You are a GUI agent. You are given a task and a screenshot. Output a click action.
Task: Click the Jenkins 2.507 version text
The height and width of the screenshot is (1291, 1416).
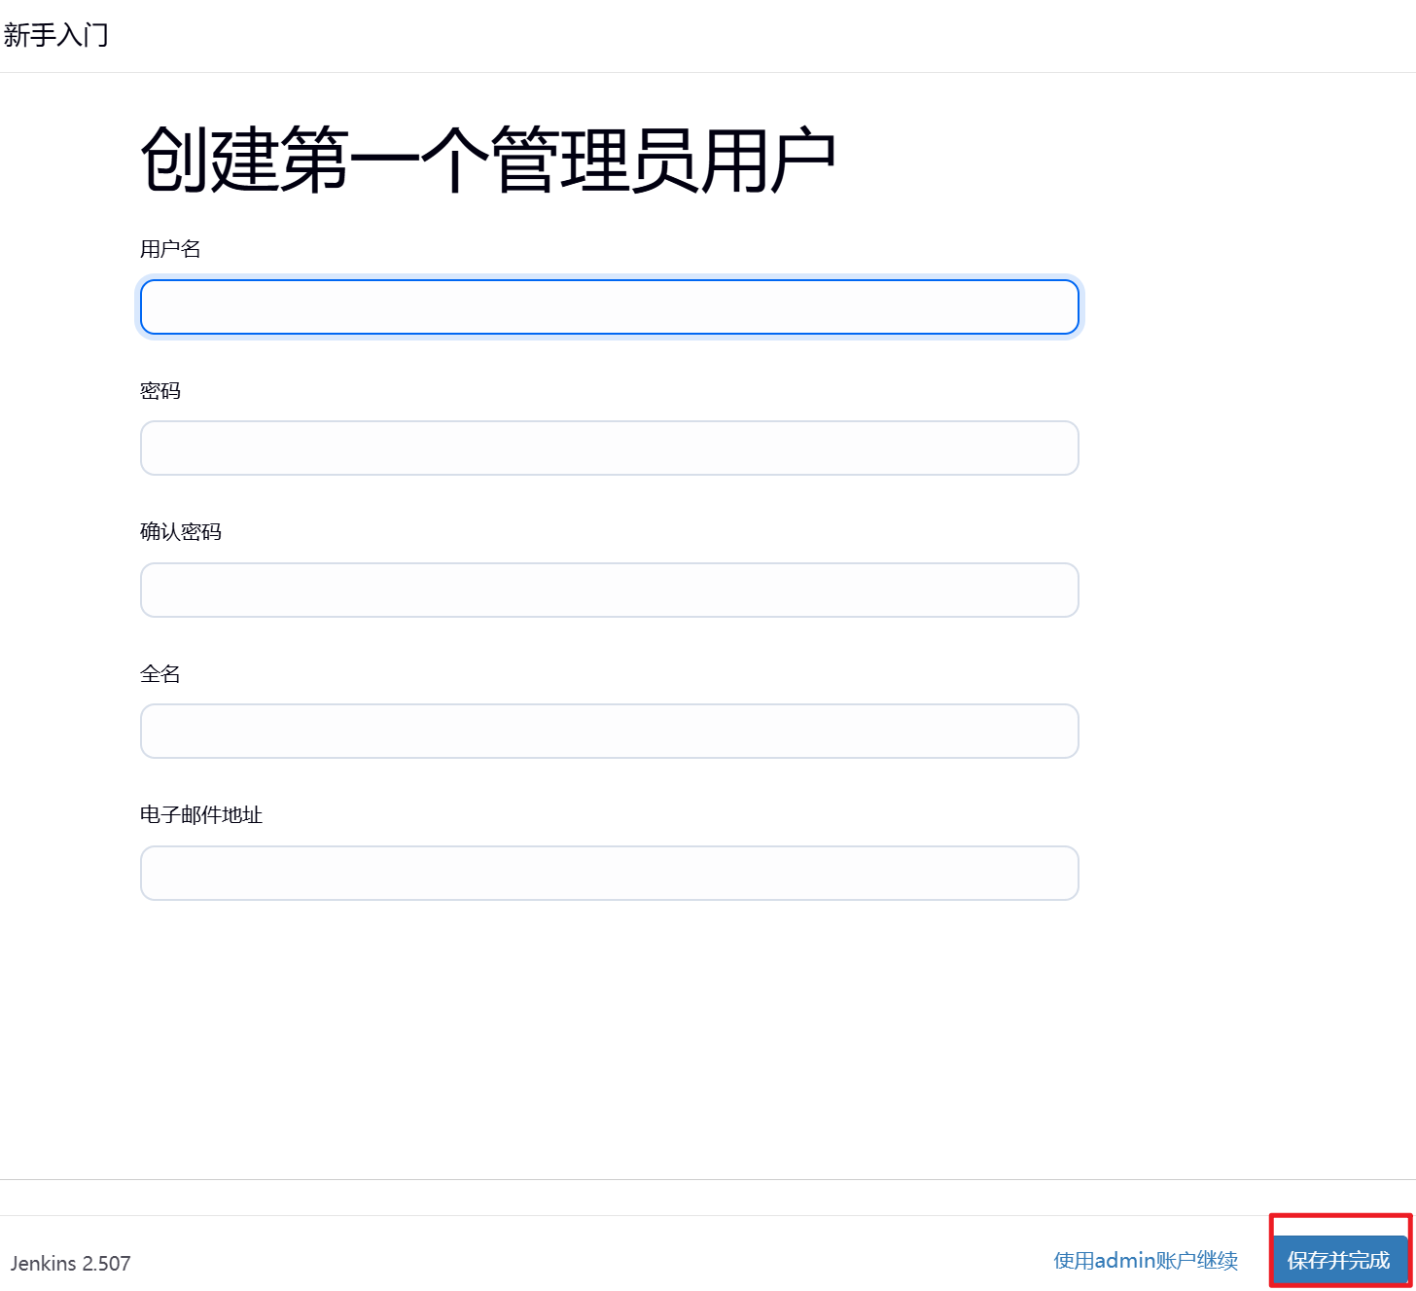70,1264
